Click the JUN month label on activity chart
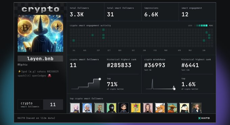 (204, 50)
